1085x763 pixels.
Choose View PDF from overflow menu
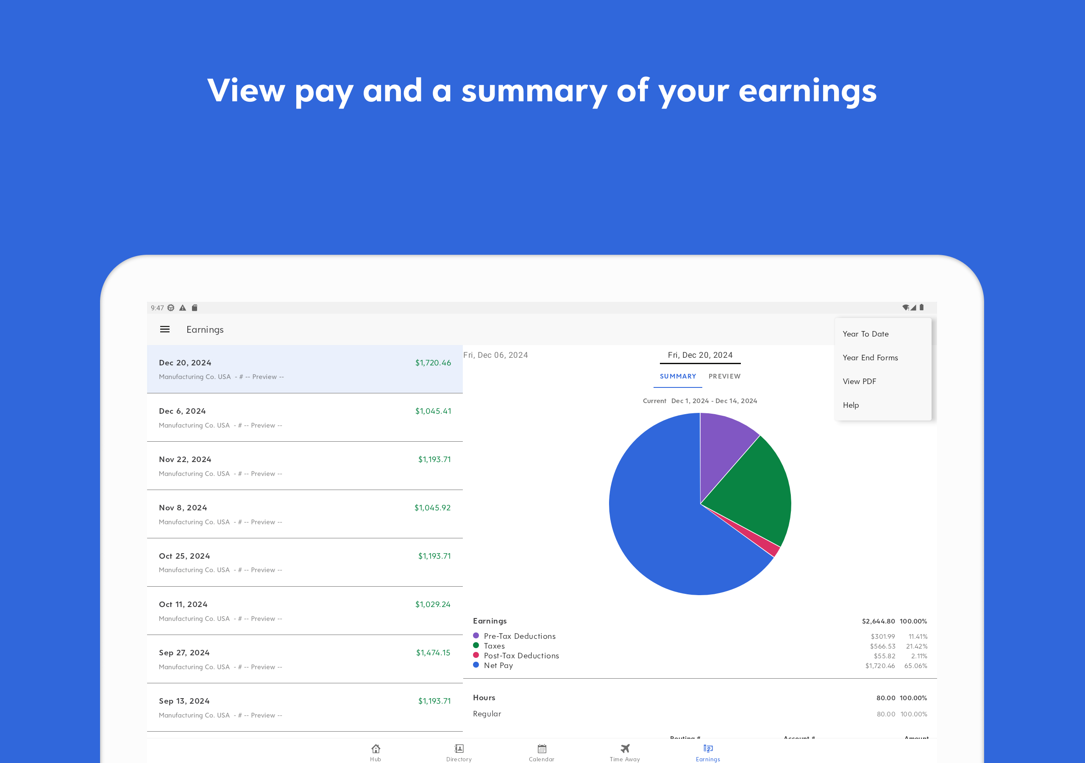pyautogui.click(x=859, y=381)
